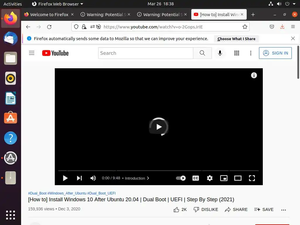Save page to Pocket

[272, 27]
